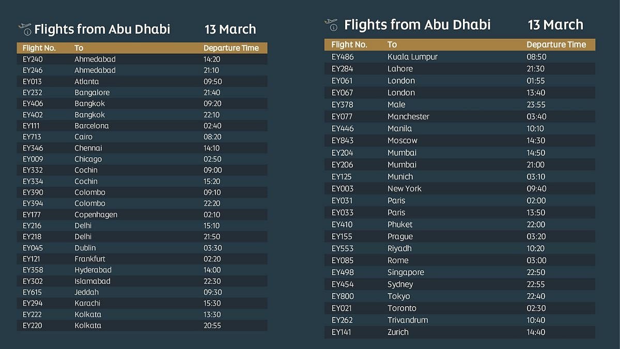Click the Kuala Lumpur destination
Image resolution: width=620 pixels, height=349 pixels.
pyautogui.click(x=412, y=57)
